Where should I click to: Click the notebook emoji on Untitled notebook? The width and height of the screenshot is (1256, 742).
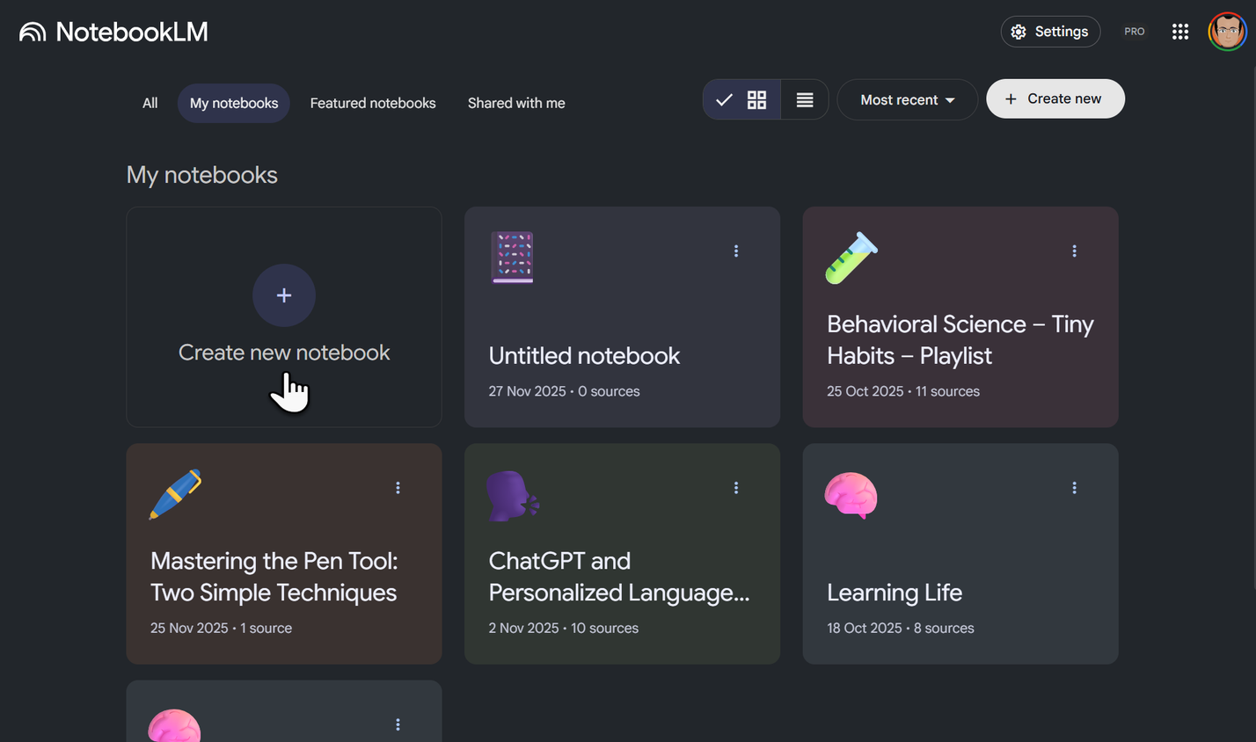pyautogui.click(x=513, y=258)
